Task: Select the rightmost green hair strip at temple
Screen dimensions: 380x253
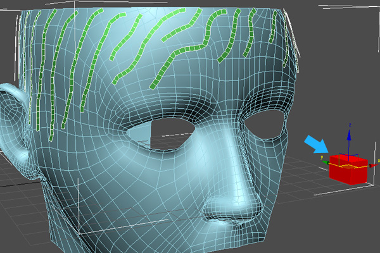Action: pyautogui.click(x=293, y=47)
